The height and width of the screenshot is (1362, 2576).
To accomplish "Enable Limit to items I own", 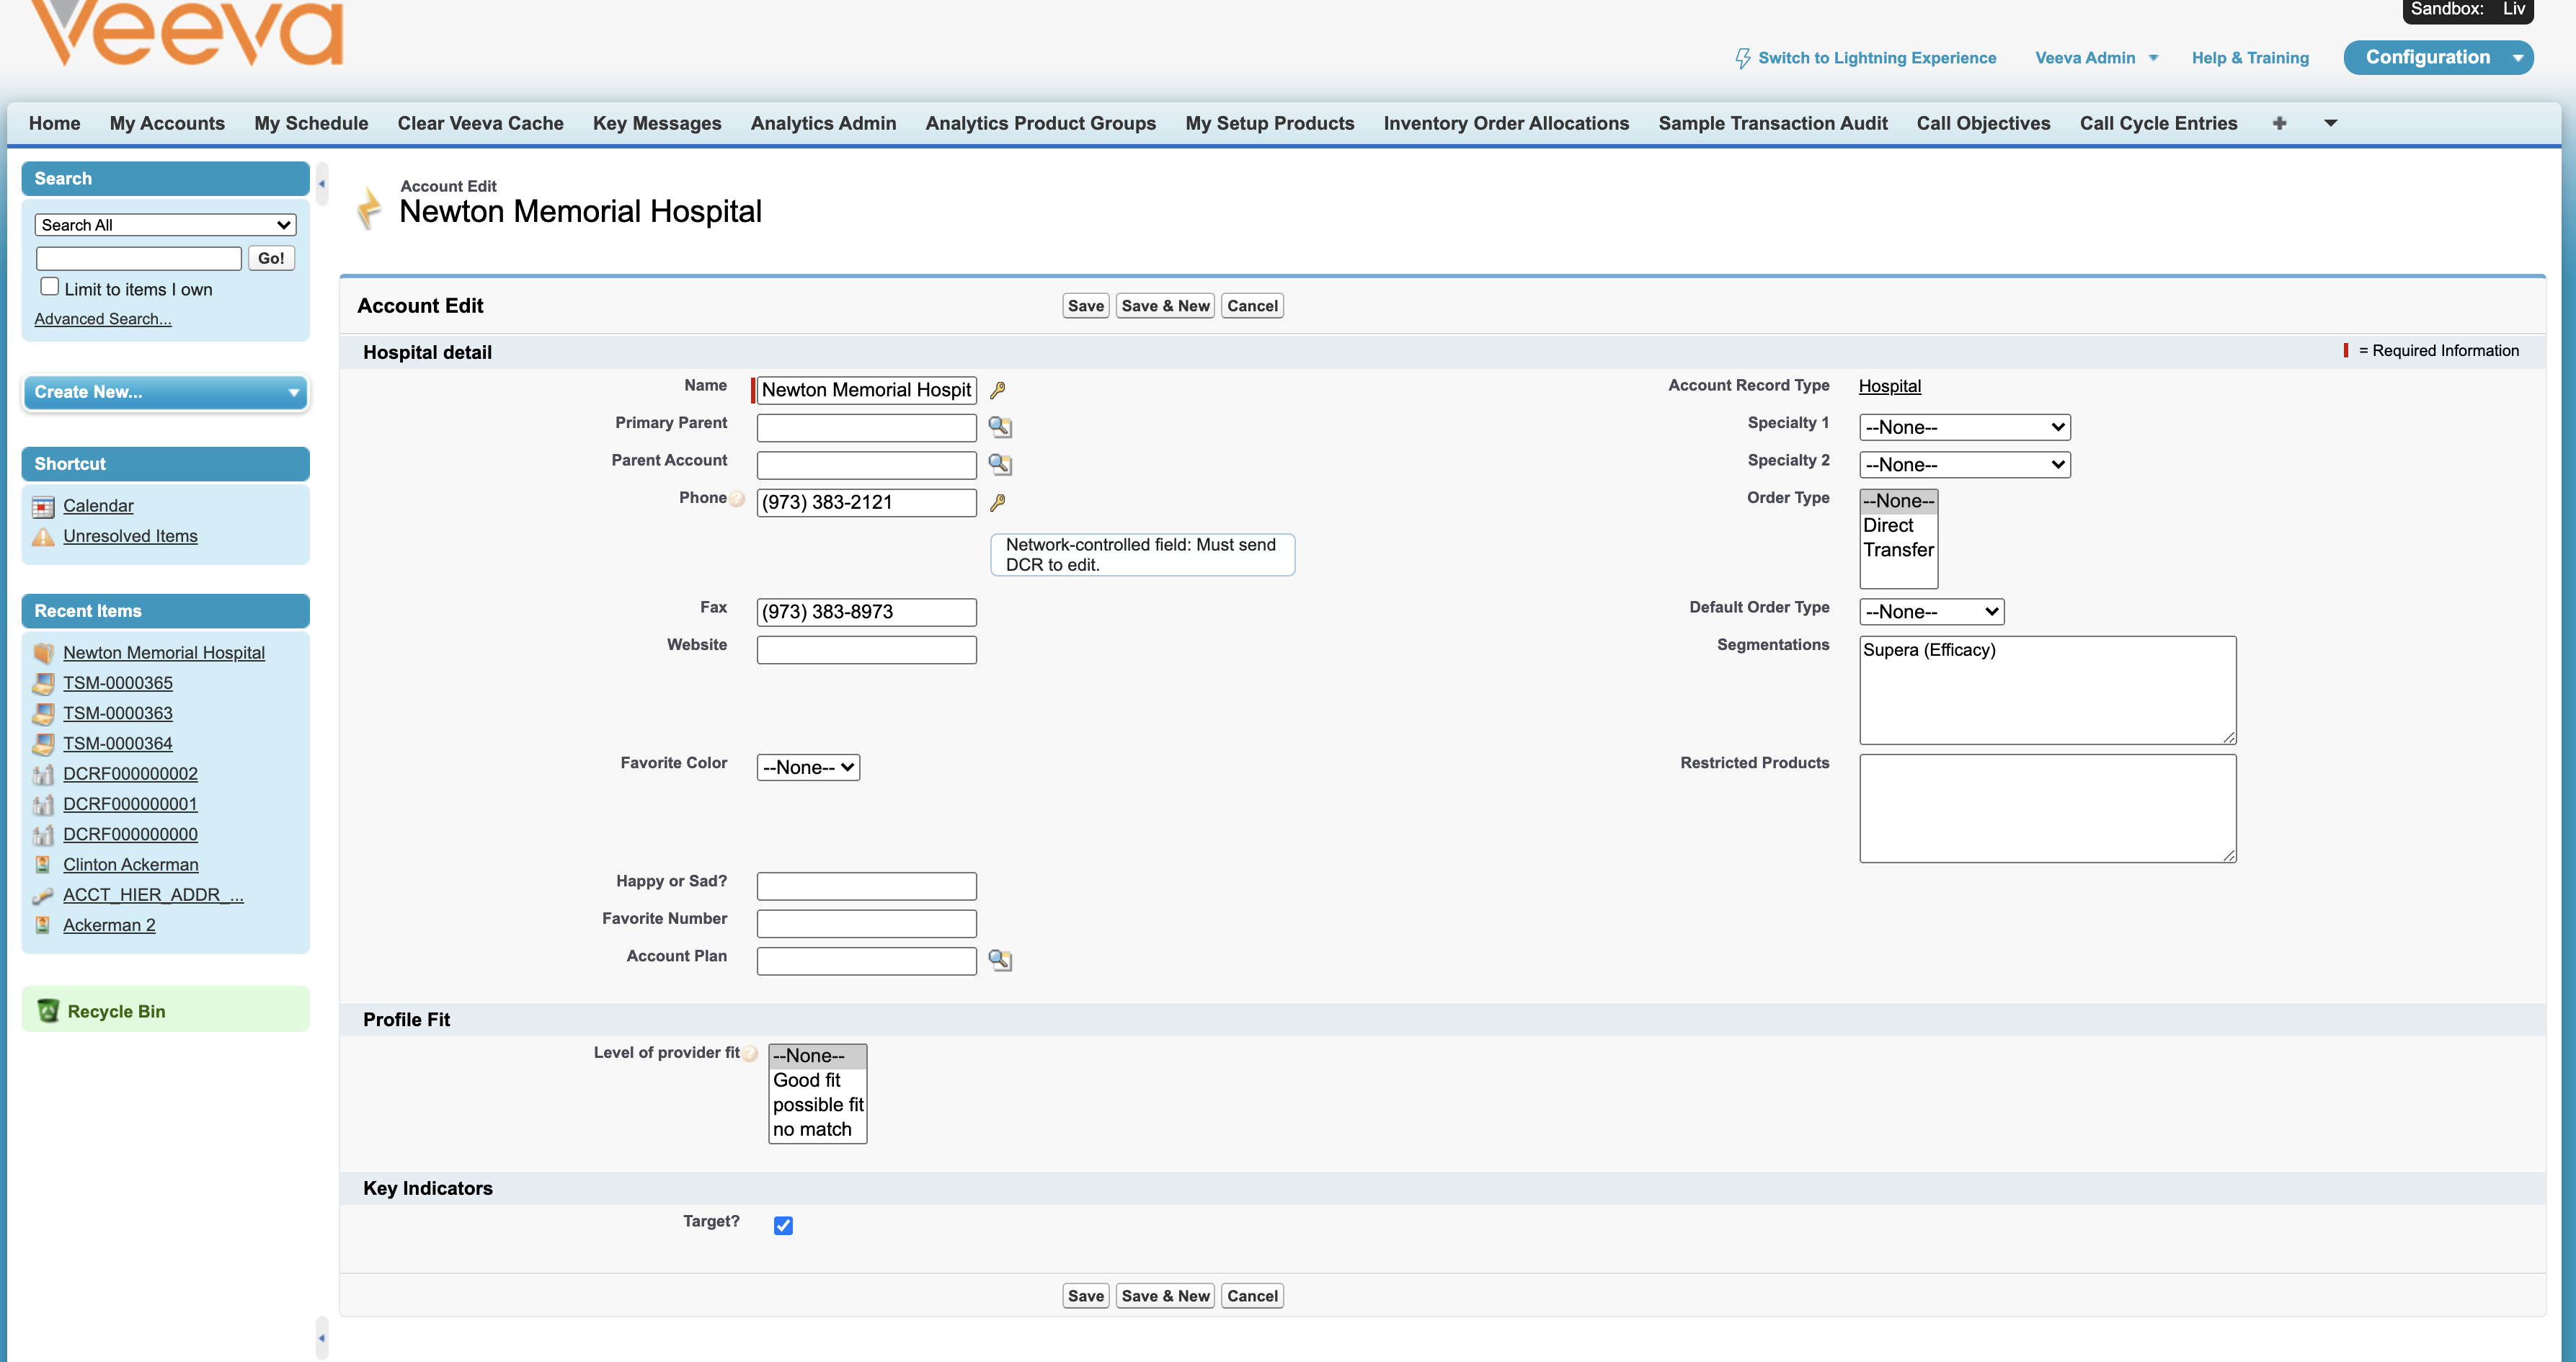I will pyautogui.click(x=49, y=286).
